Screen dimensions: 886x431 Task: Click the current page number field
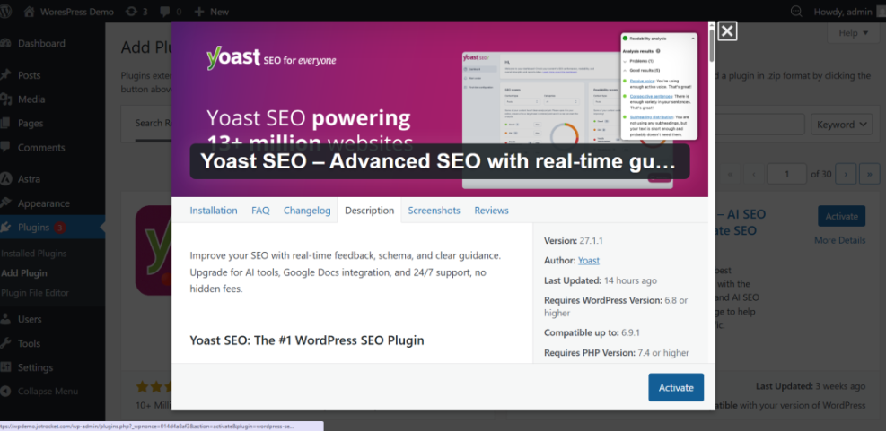[787, 174]
